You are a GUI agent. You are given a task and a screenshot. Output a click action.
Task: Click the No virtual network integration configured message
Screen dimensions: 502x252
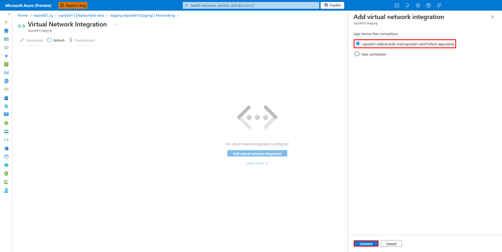257,144
